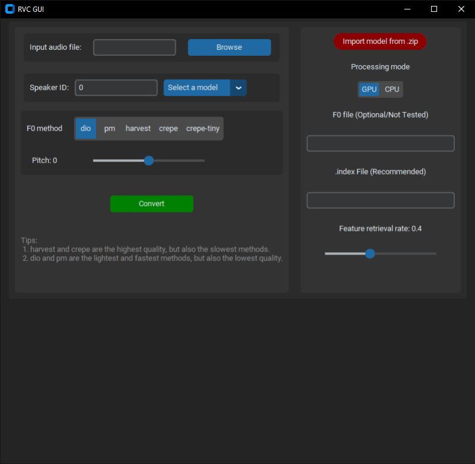Click the F0 file optional input box
Viewport: 475px width, 464px height.
pyautogui.click(x=380, y=143)
